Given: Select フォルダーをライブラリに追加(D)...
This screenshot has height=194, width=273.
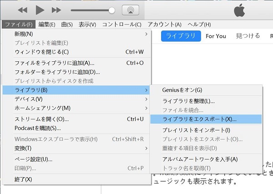Looking at the screenshot, I should [x=76, y=72].
